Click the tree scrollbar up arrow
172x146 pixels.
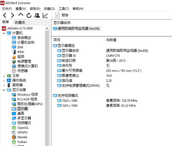tap(47, 29)
